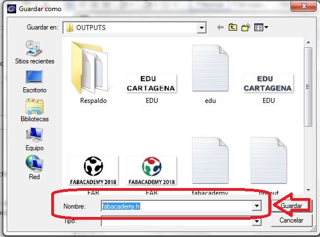The height and width of the screenshot is (237, 320).
Task: Create a new folder
Action: coord(246,27)
